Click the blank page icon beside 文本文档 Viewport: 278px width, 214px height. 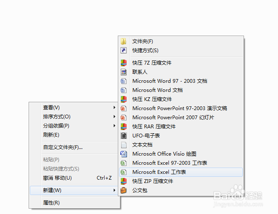[124, 145]
